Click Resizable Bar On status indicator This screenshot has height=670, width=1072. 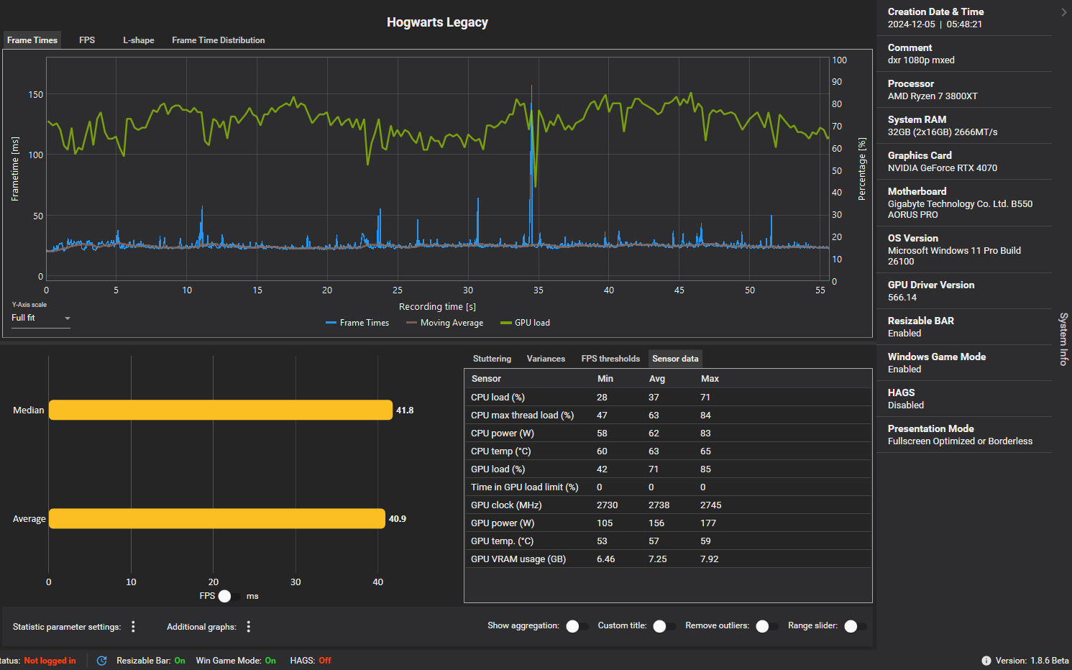[x=180, y=661]
